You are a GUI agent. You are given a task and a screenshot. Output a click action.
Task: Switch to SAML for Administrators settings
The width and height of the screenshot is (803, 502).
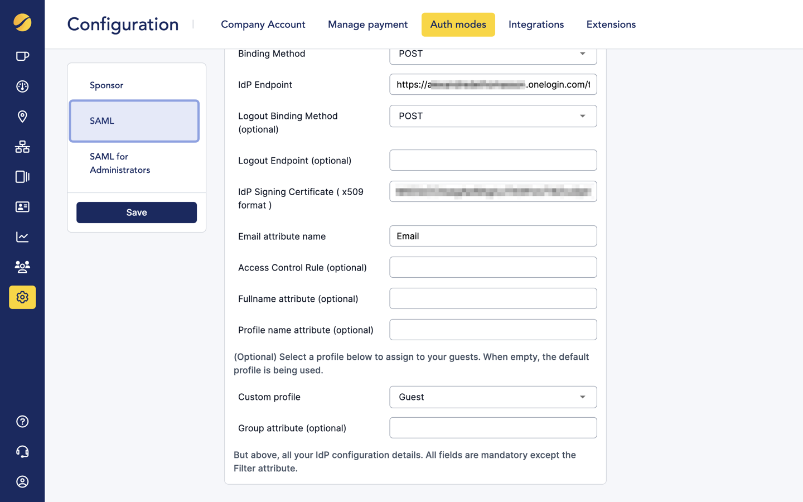click(120, 163)
